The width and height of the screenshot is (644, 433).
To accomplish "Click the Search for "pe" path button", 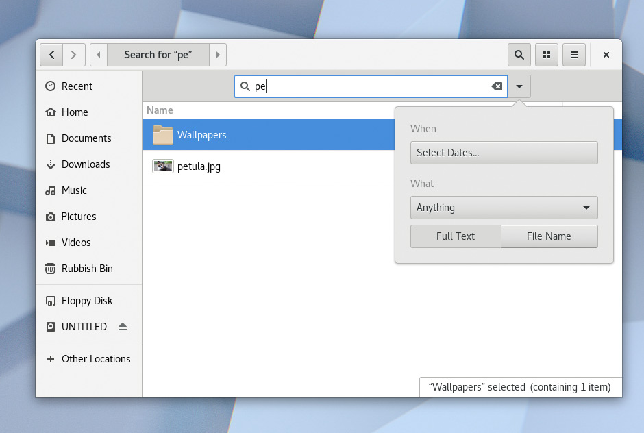I will (158, 55).
